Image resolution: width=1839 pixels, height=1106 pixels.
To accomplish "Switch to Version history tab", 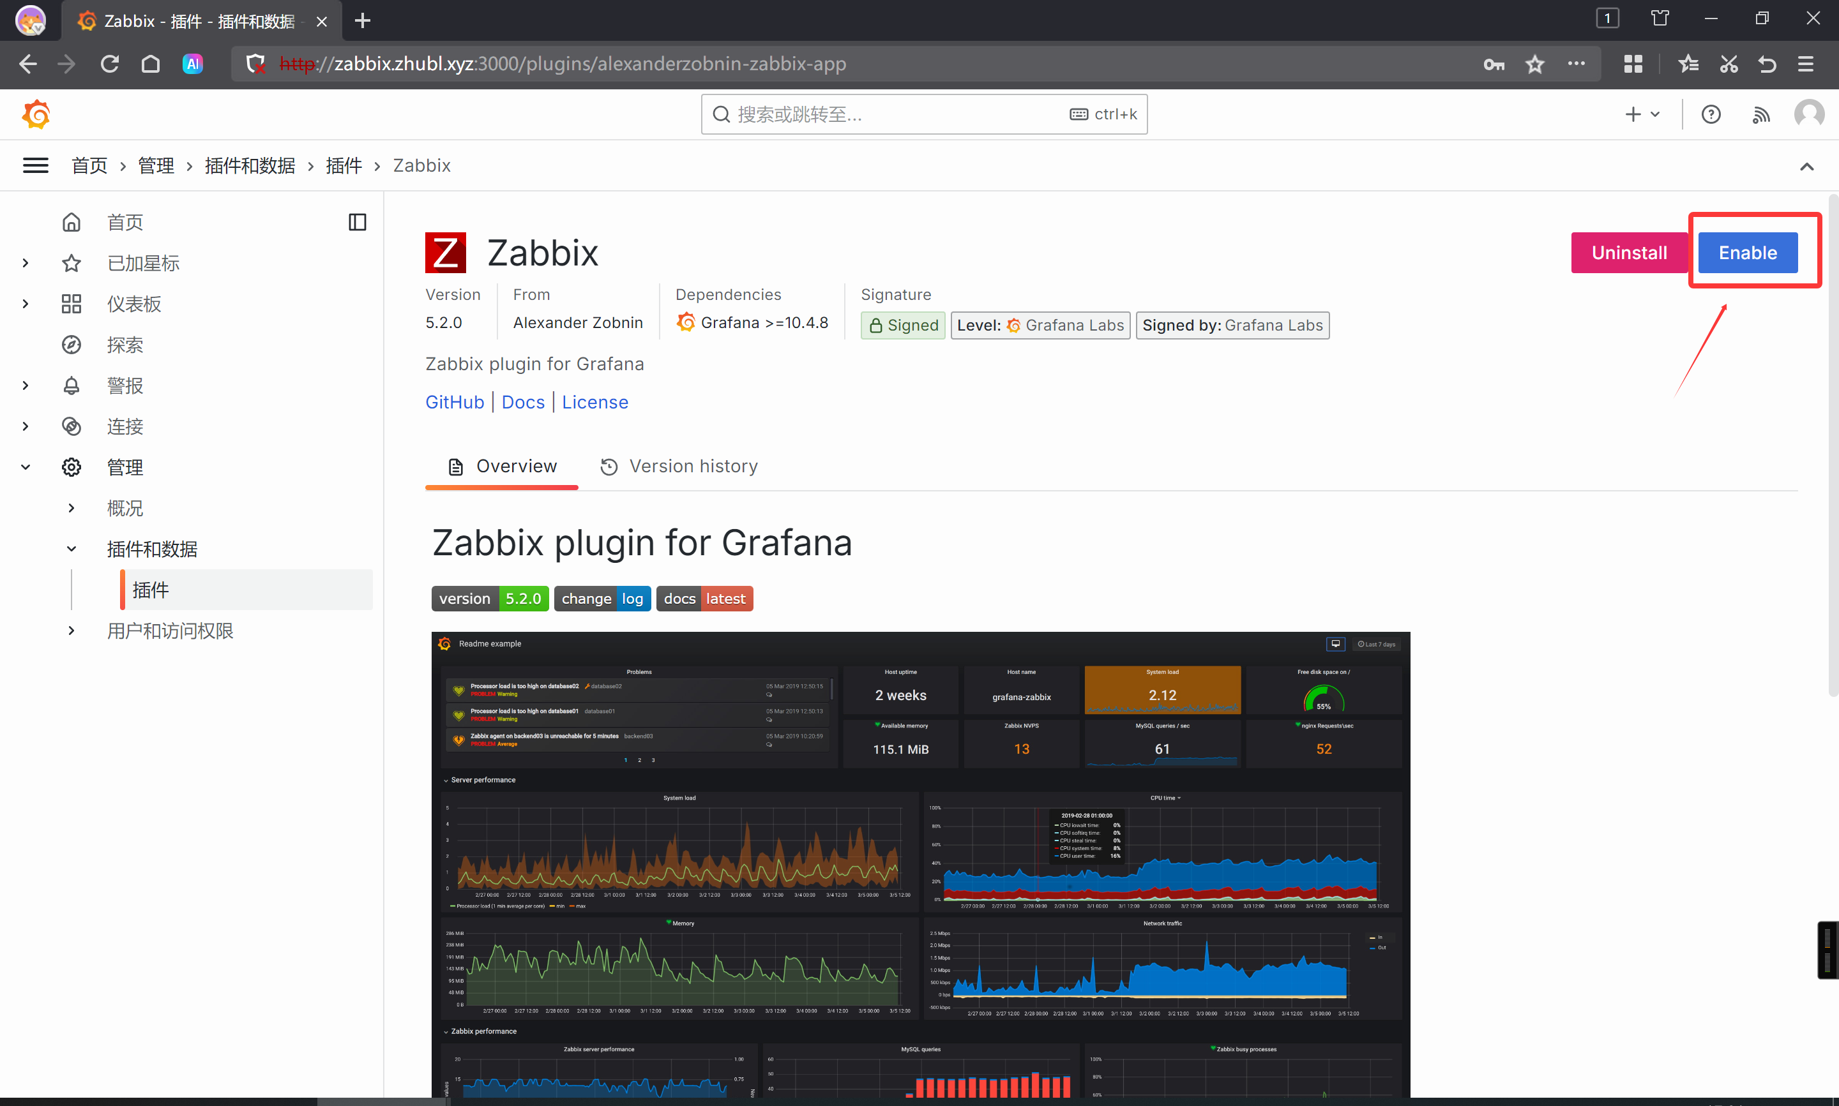I will 679,467.
